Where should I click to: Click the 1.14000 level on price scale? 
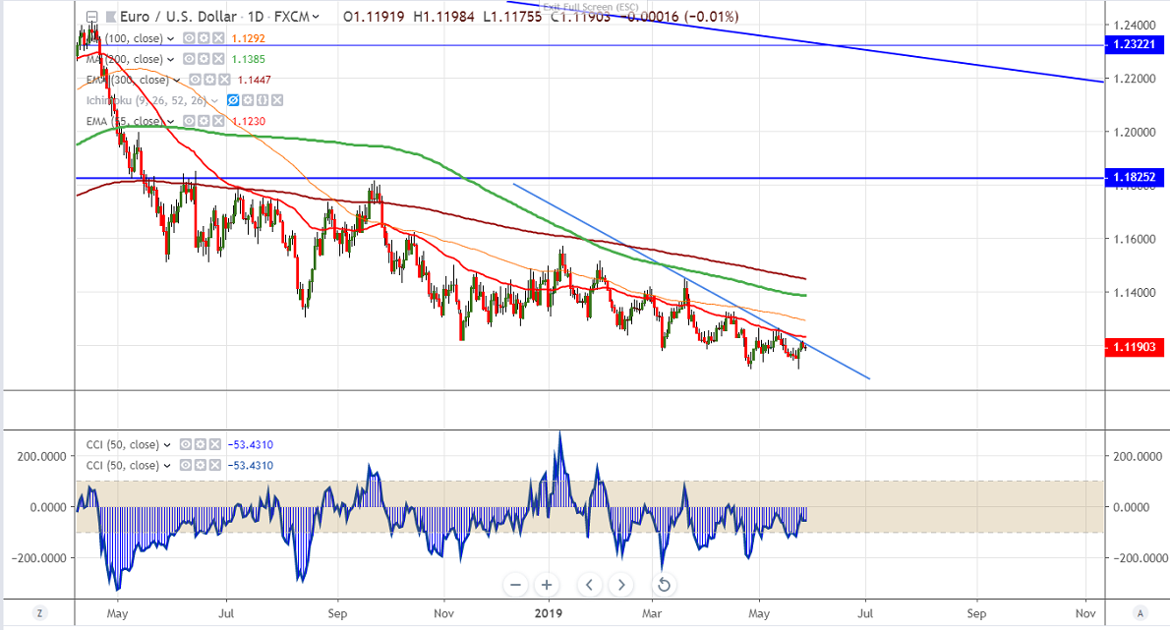[1135, 293]
